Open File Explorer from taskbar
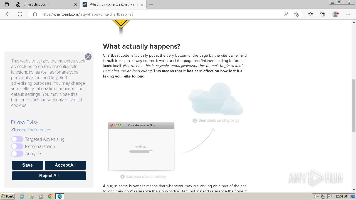Image resolution: width=356 pixels, height=200 pixels. [31, 196]
